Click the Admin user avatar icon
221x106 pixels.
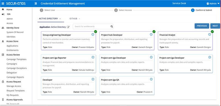tap(208, 4)
